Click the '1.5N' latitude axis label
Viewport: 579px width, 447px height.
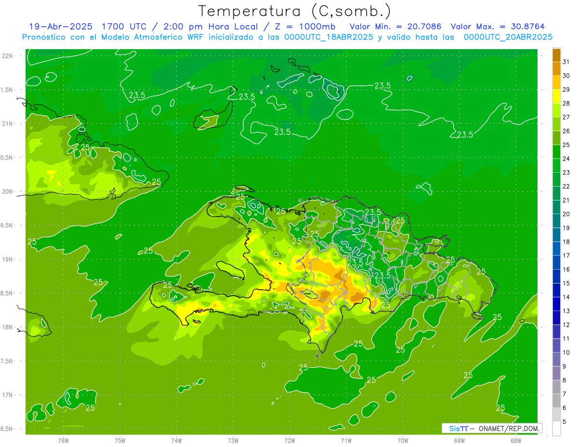[7, 90]
